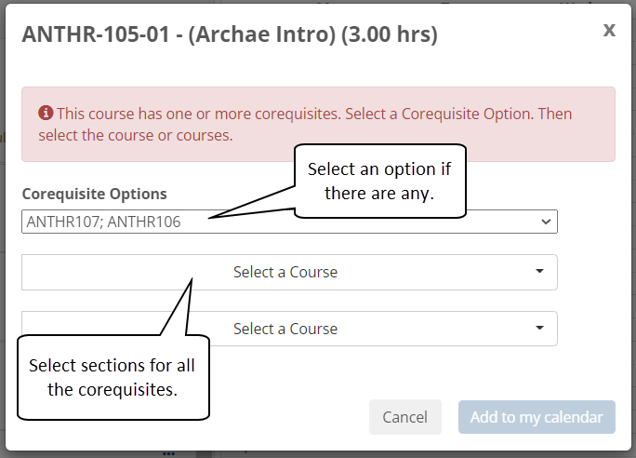This screenshot has width=636, height=458.
Task: Click the Add to my calendar button
Action: [x=537, y=417]
